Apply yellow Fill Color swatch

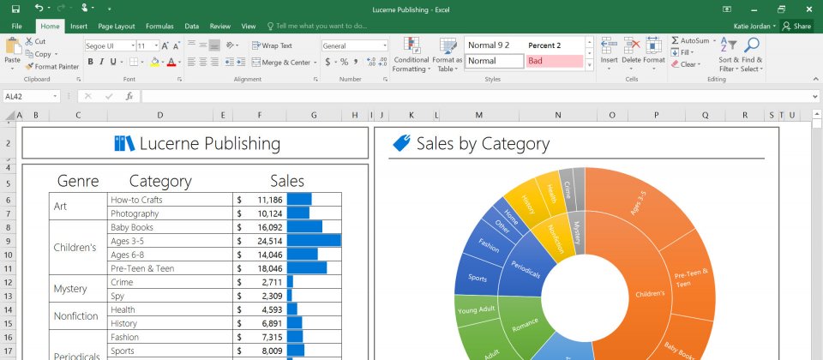[x=154, y=62]
